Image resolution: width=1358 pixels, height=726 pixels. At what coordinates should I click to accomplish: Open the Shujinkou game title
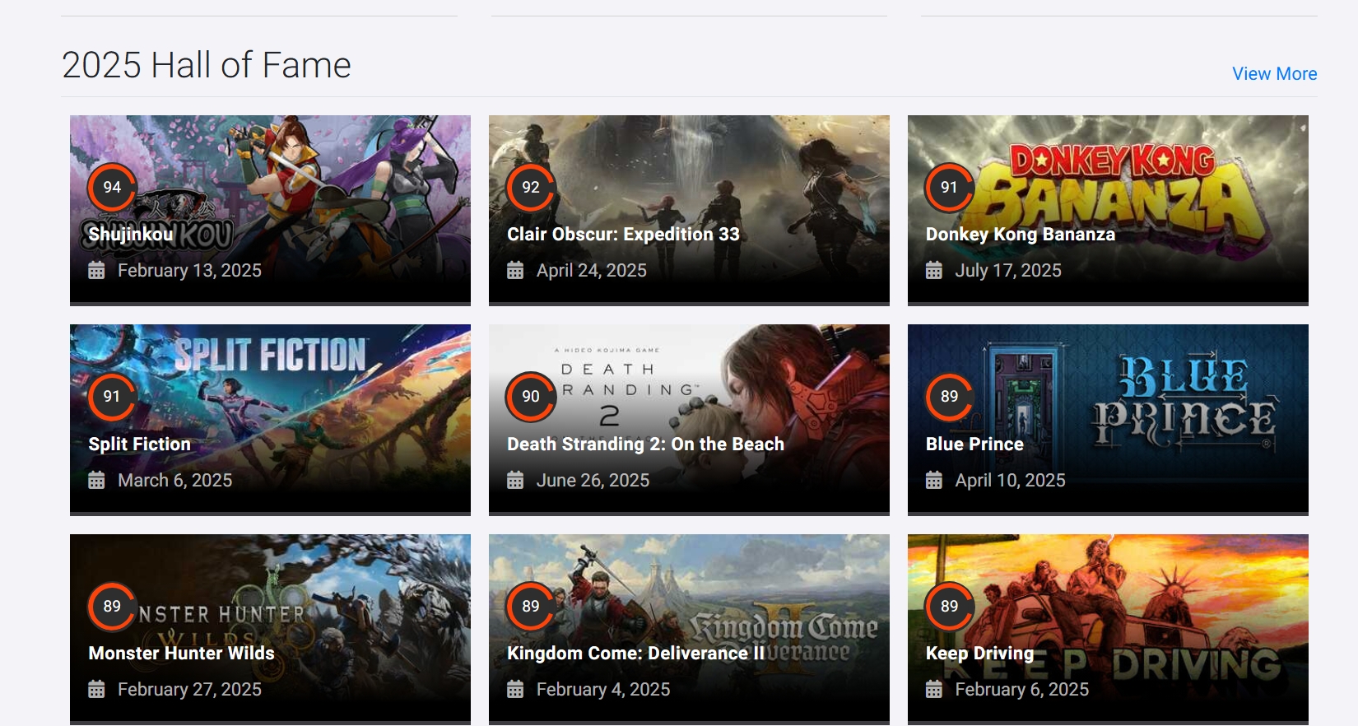(131, 235)
